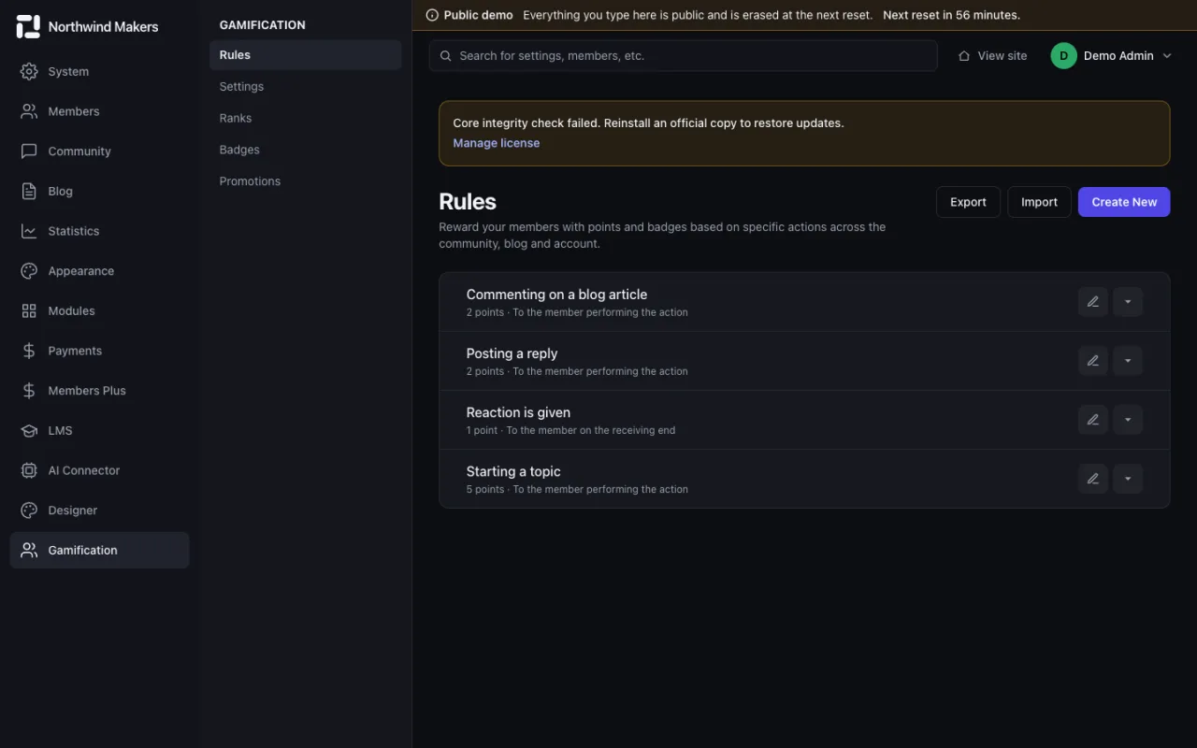The image size is (1197, 748).
Task: Click the Export button
Action: pyautogui.click(x=968, y=202)
